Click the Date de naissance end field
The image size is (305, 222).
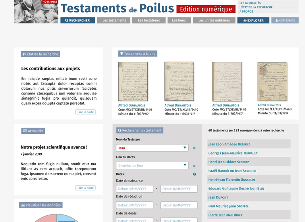pyautogui.click(x=179, y=189)
